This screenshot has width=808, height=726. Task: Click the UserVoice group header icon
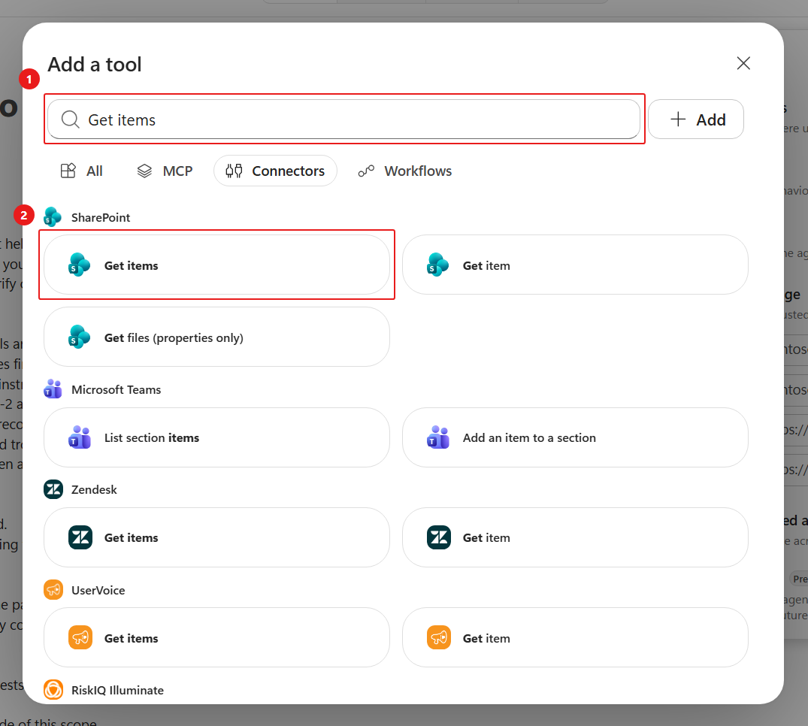tap(53, 589)
